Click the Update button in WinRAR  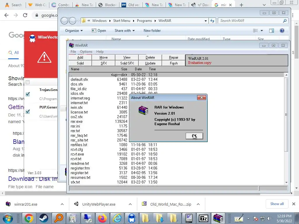(x=150, y=63)
